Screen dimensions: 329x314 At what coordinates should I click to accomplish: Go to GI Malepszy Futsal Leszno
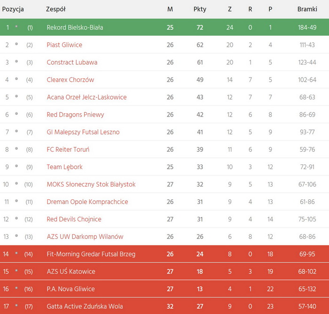[83, 132]
